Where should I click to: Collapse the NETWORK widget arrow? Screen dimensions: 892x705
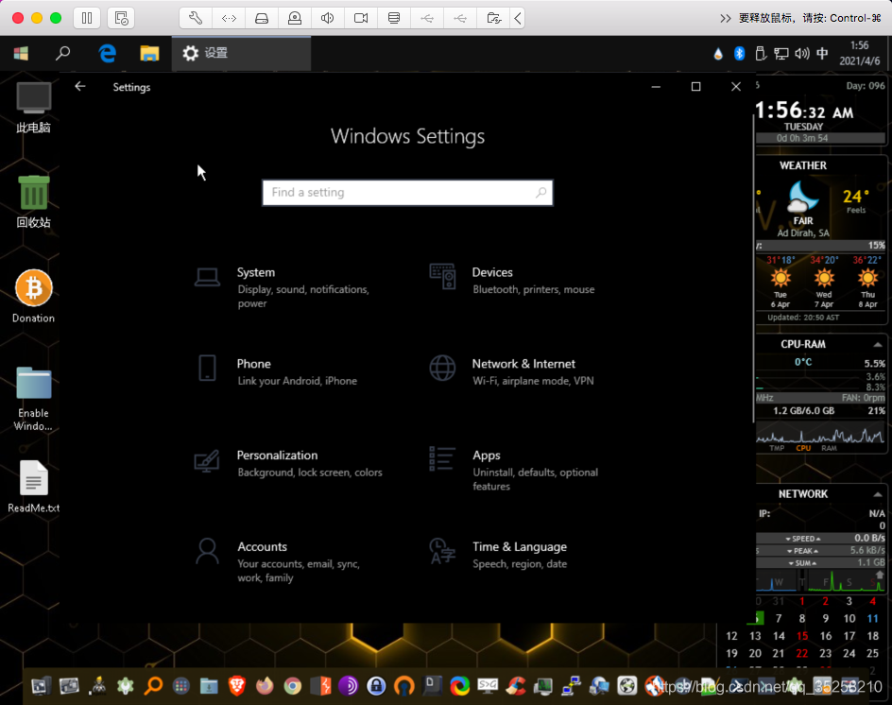pos(877,494)
